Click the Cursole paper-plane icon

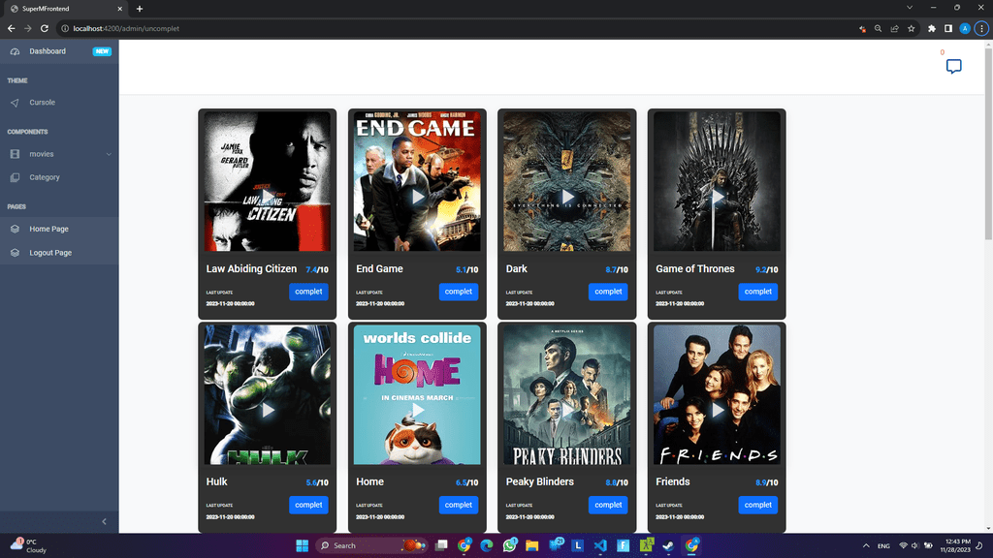click(15, 103)
